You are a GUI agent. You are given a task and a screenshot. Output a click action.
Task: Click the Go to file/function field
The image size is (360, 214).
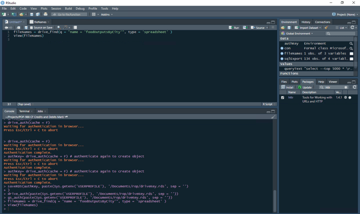click(69, 14)
